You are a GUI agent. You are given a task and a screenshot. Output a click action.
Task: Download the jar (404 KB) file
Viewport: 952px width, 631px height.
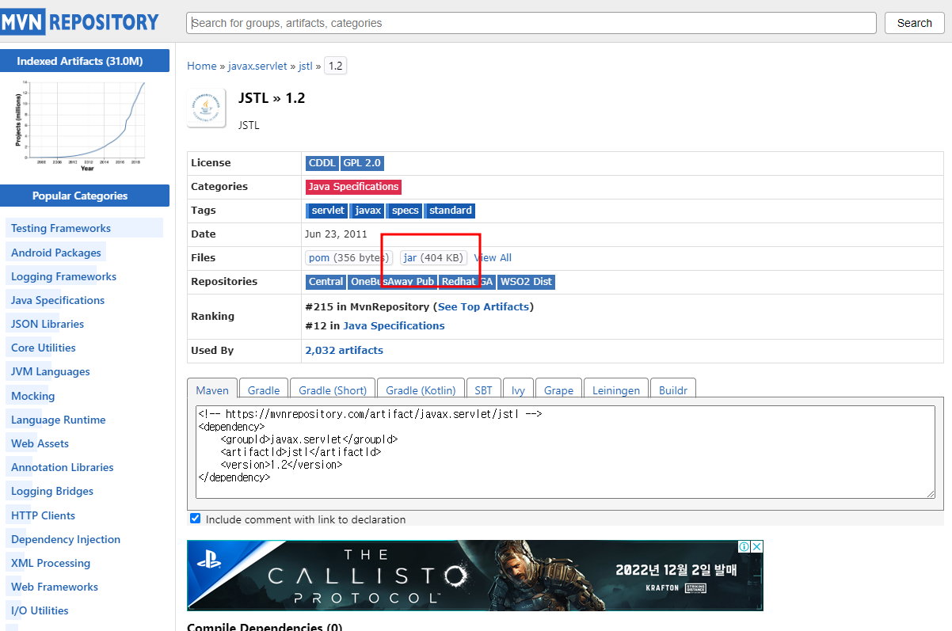(433, 257)
